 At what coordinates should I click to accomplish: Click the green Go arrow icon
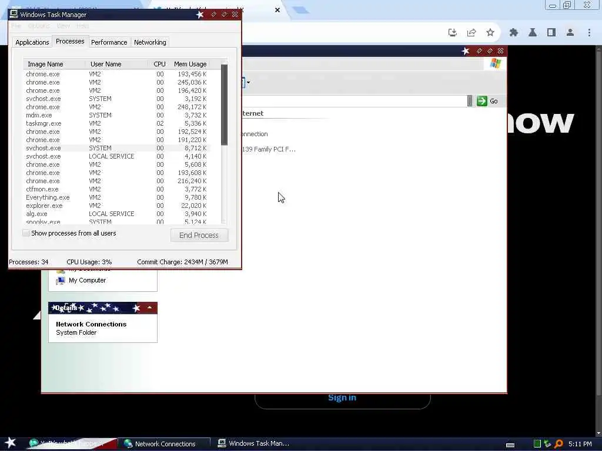pos(482,101)
